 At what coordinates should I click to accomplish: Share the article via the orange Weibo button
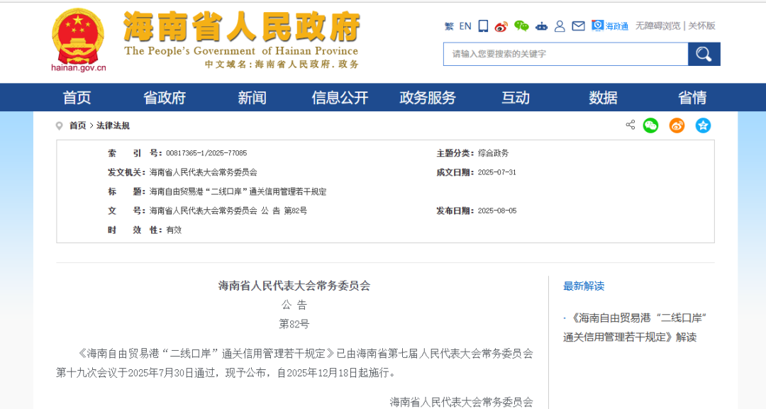(x=676, y=125)
